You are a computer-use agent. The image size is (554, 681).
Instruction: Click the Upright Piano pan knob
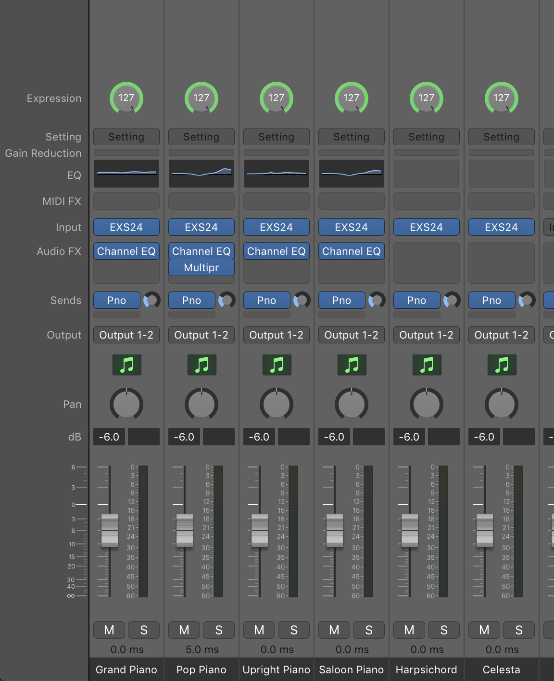277,404
